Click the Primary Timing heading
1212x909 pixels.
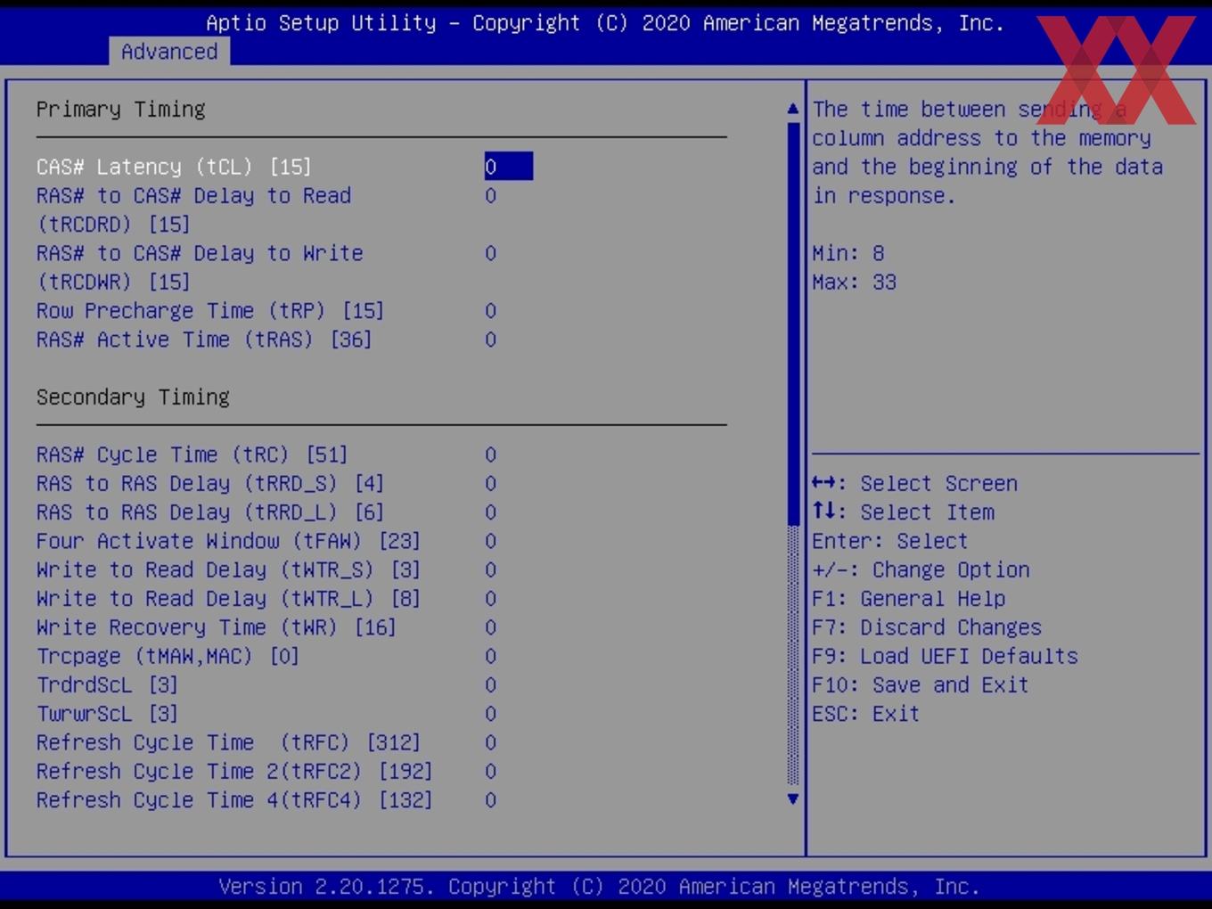click(x=121, y=109)
